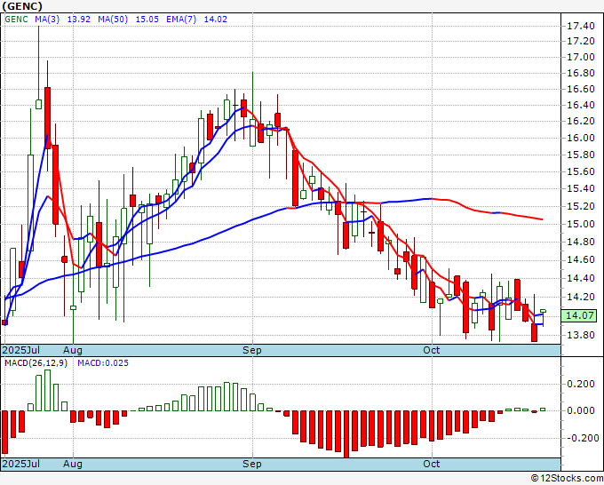
Task: Click the Sep label under the MACD panel
Action: [253, 464]
